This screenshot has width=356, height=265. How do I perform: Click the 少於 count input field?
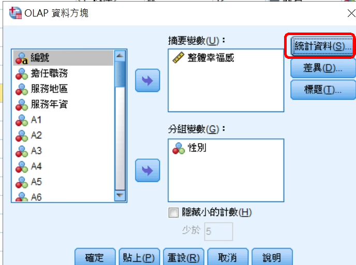click(219, 231)
